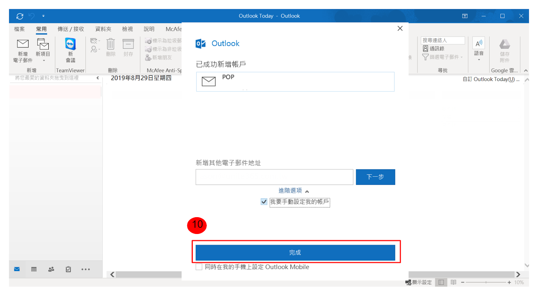The height and width of the screenshot is (303, 538).
Task: Open the Customize Quick Access Toolbar dropdown
Action: 43,16
